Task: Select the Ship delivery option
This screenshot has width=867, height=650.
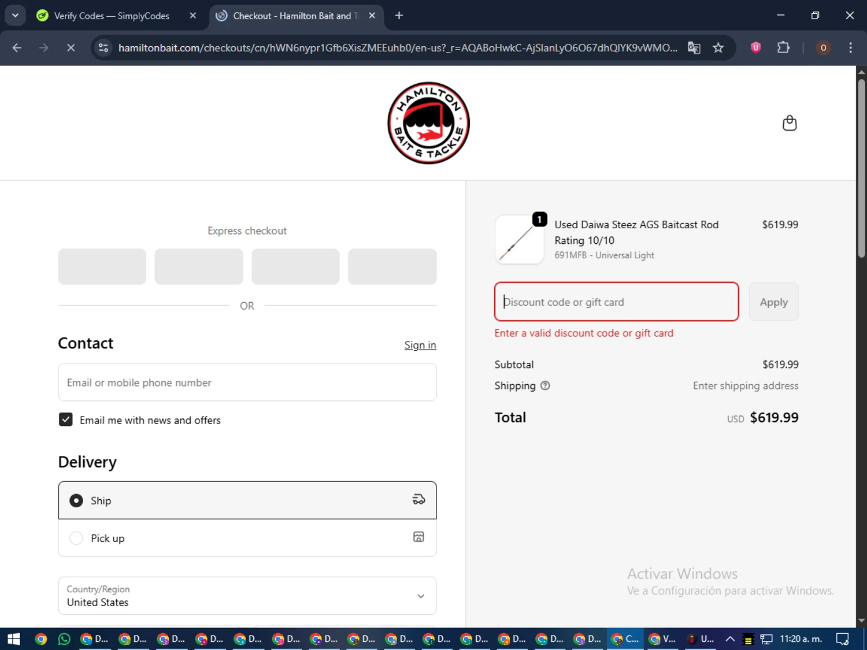Action: coord(247,500)
